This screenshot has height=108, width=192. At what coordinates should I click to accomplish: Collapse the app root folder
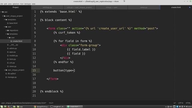[x=1, y=12]
